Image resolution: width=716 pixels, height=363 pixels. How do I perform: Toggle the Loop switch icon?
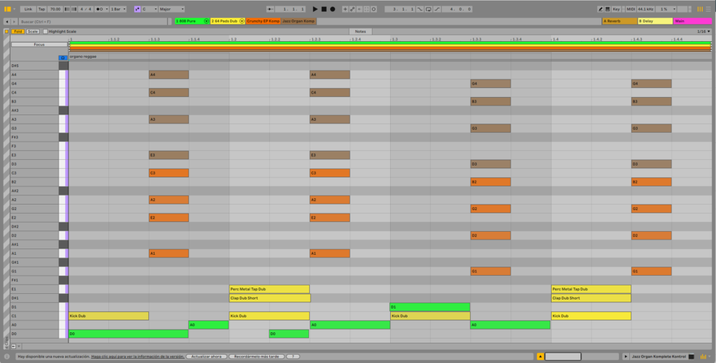(x=429, y=9)
